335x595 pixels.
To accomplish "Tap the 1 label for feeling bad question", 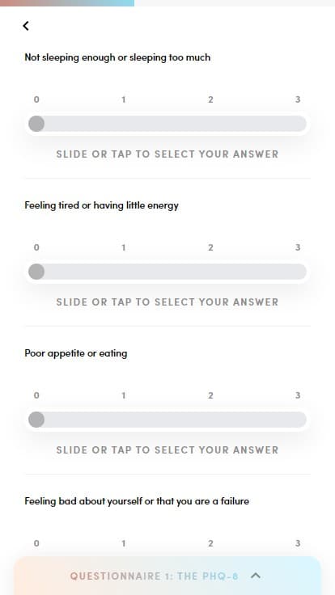I will pyautogui.click(x=124, y=543).
